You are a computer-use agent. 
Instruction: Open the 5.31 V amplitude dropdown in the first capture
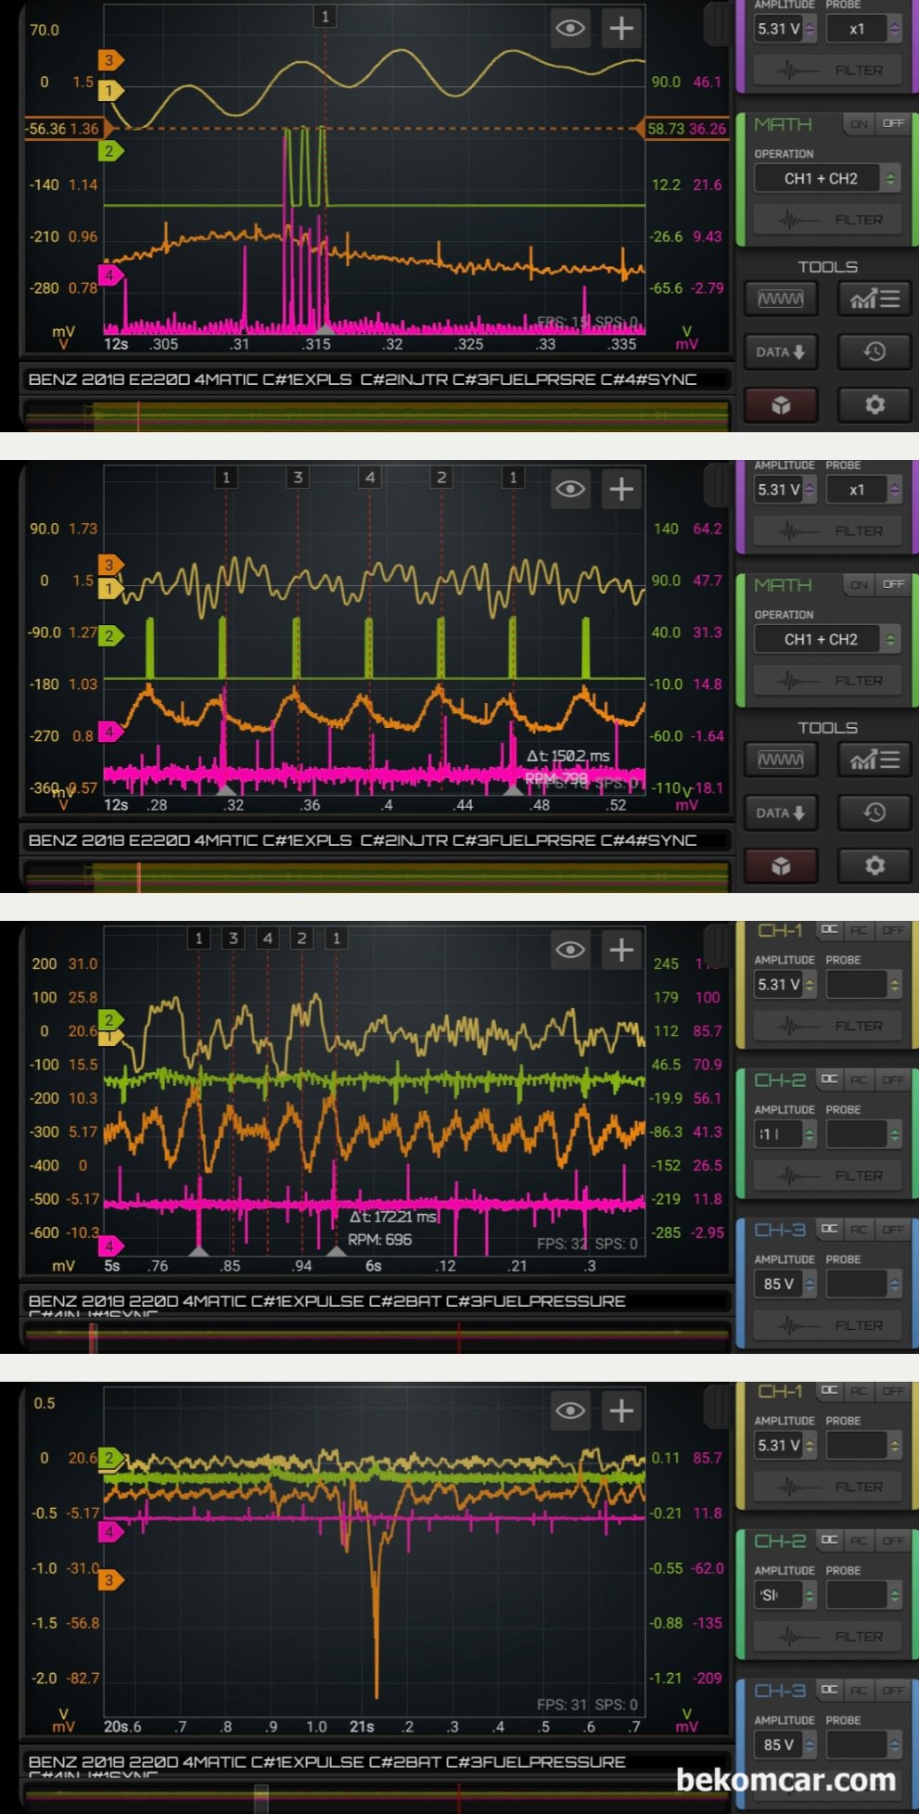click(785, 29)
